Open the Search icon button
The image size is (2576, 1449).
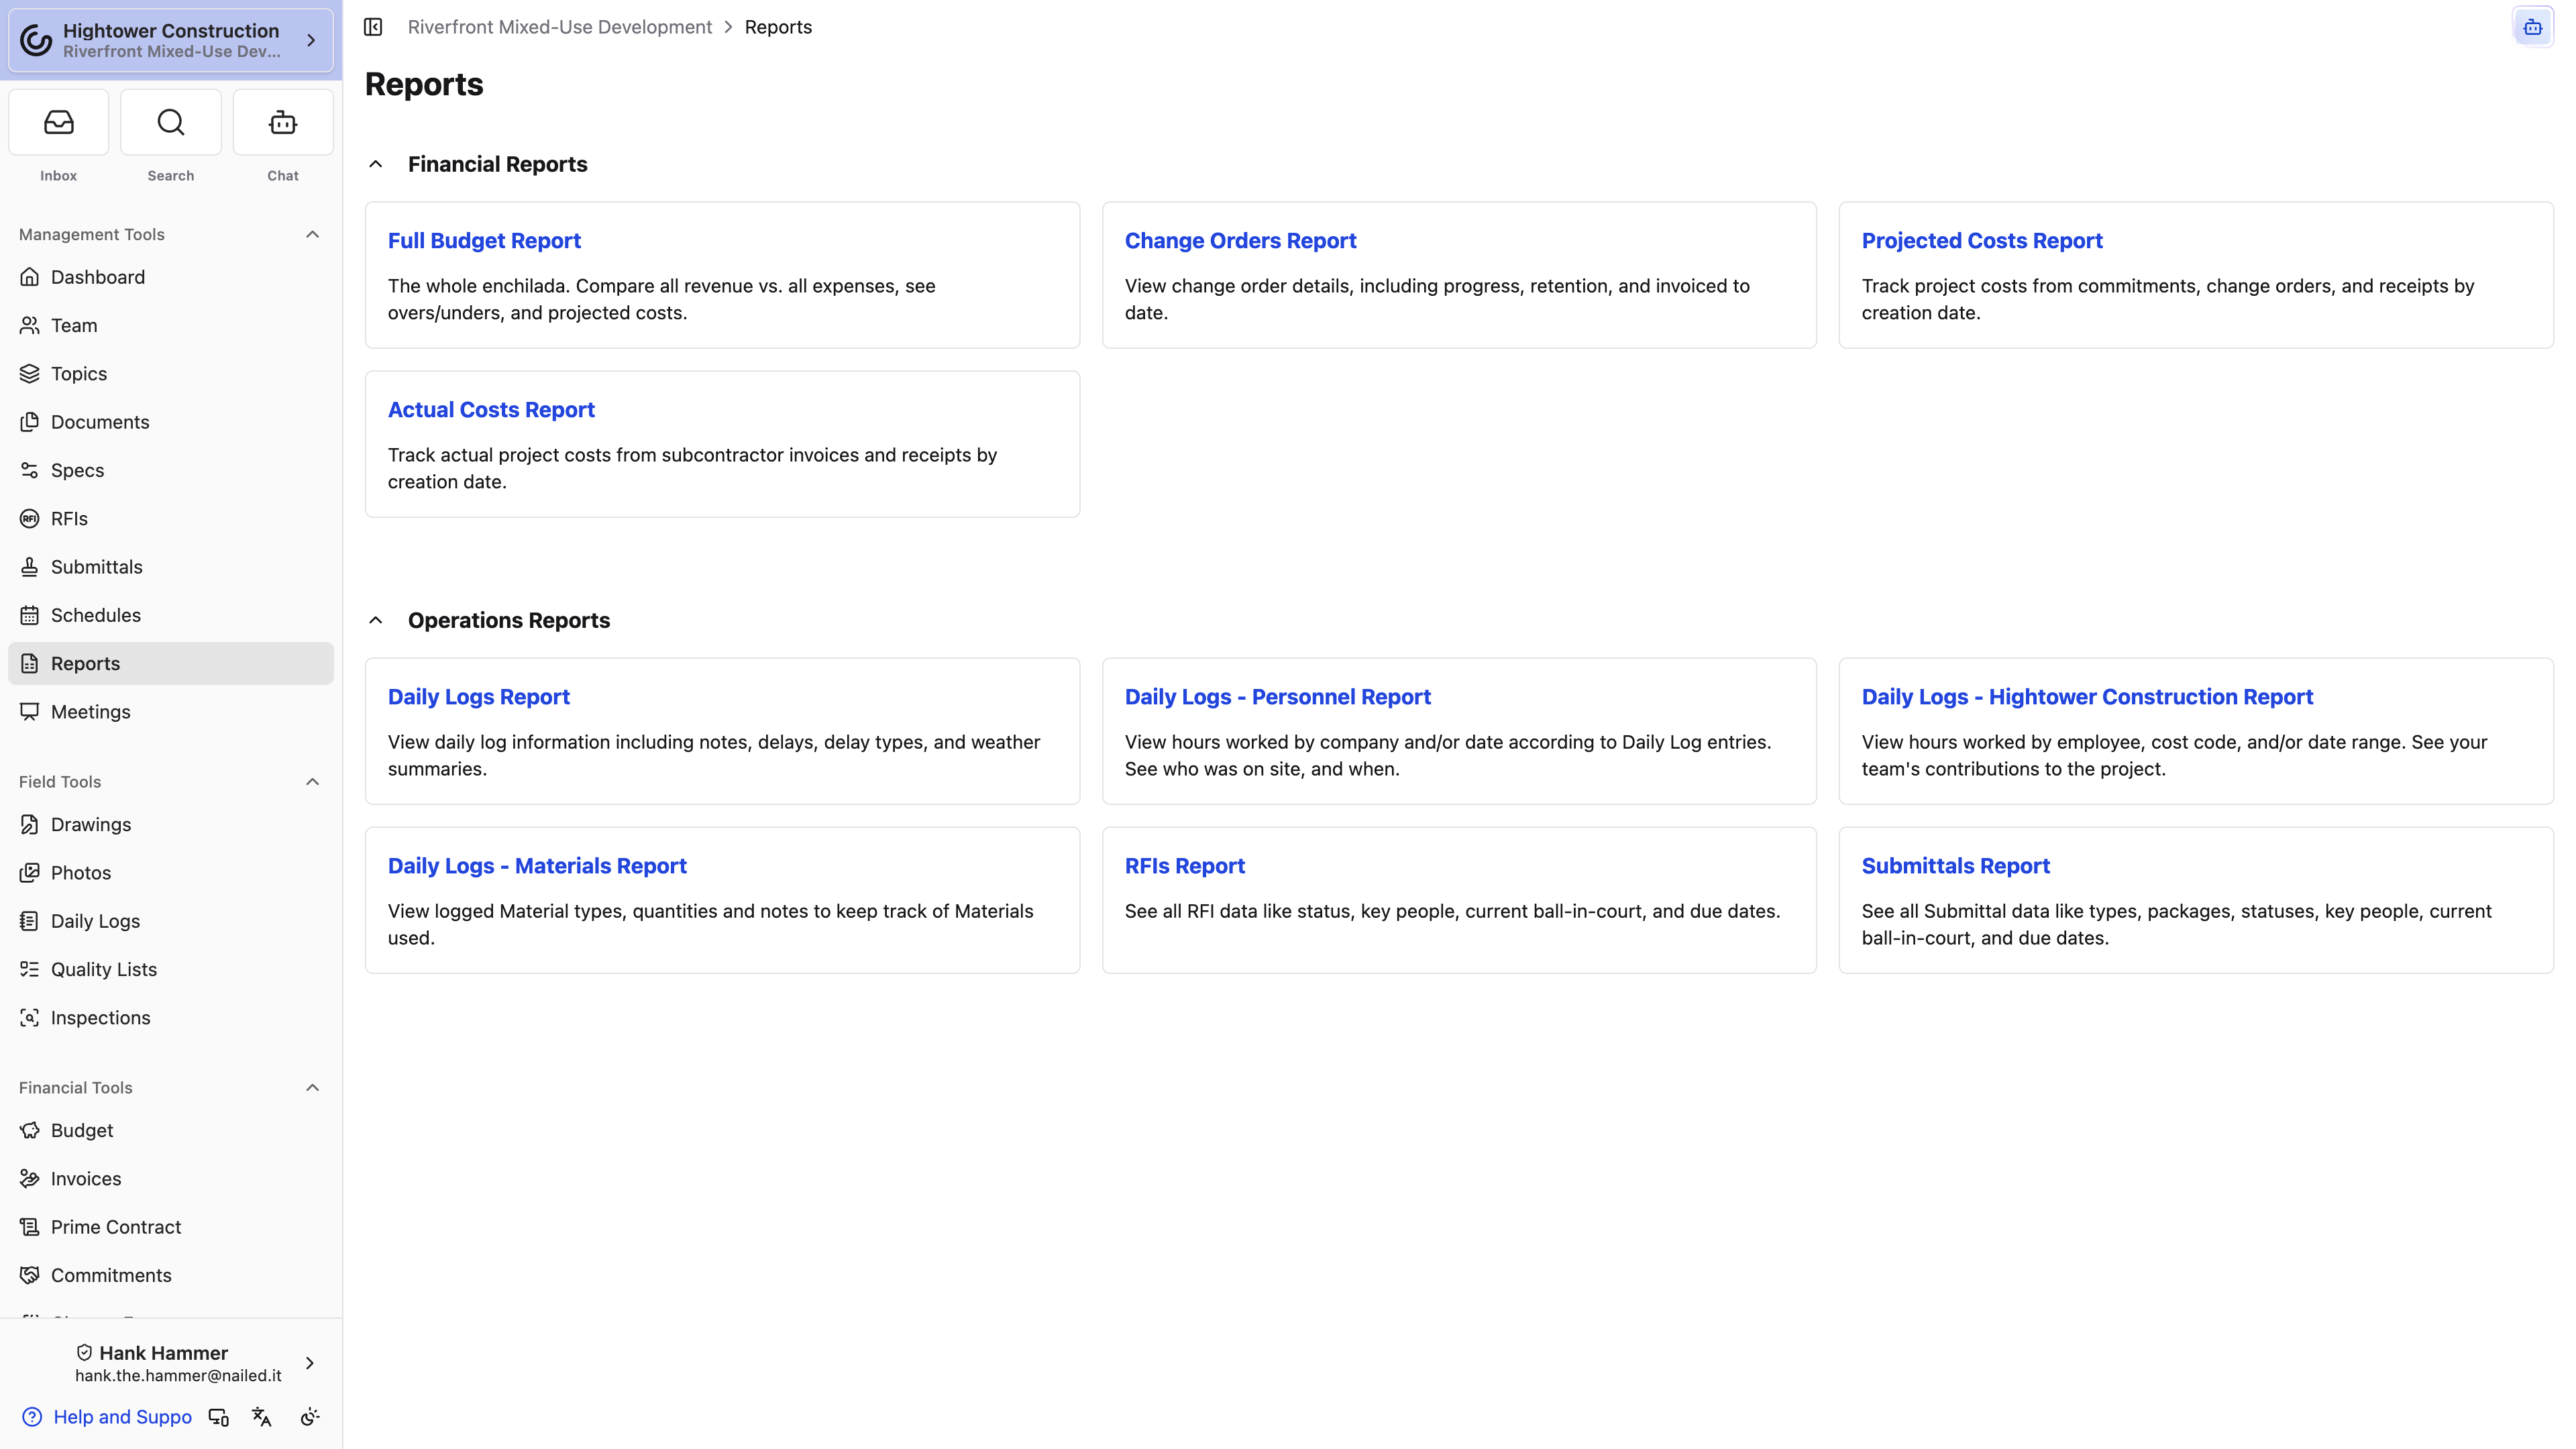pos(171,122)
